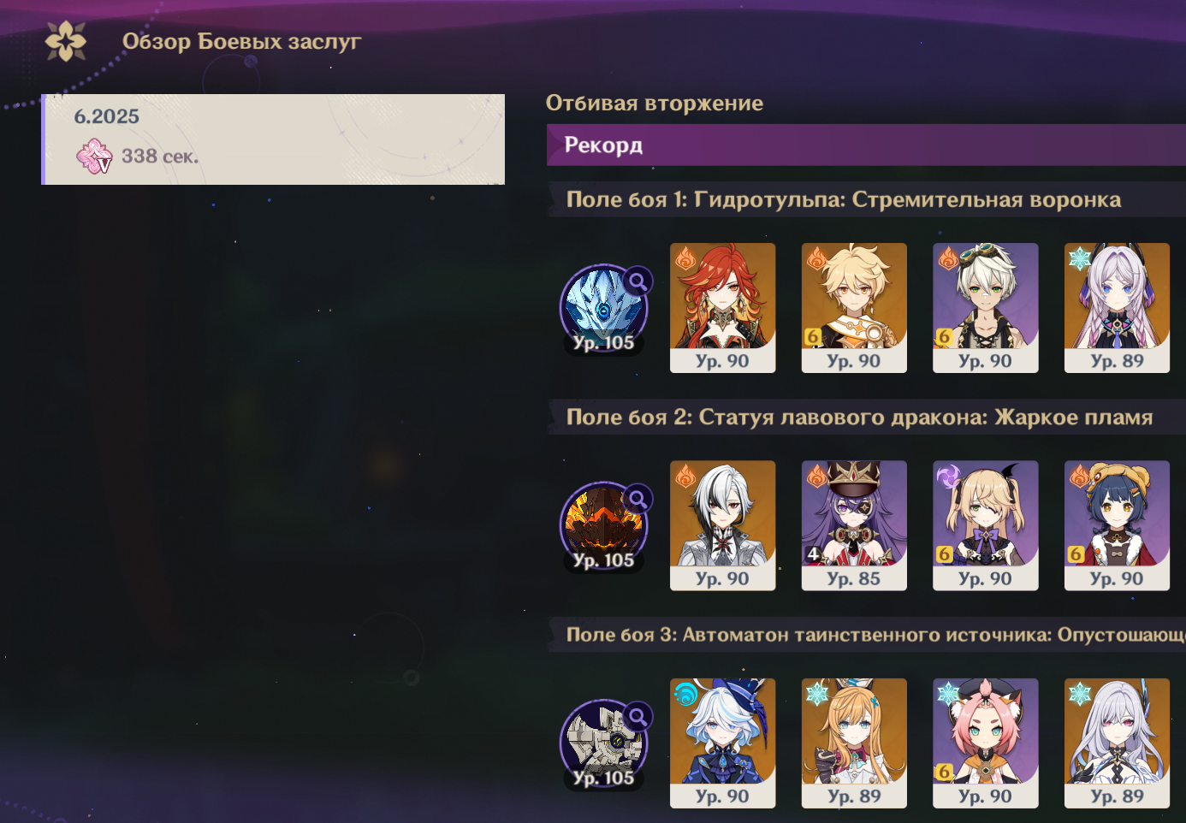The height and width of the screenshot is (823, 1186).
Task: Select the dark blue-haired Pyro character Ур. 90
Action: pyautogui.click(x=1117, y=525)
